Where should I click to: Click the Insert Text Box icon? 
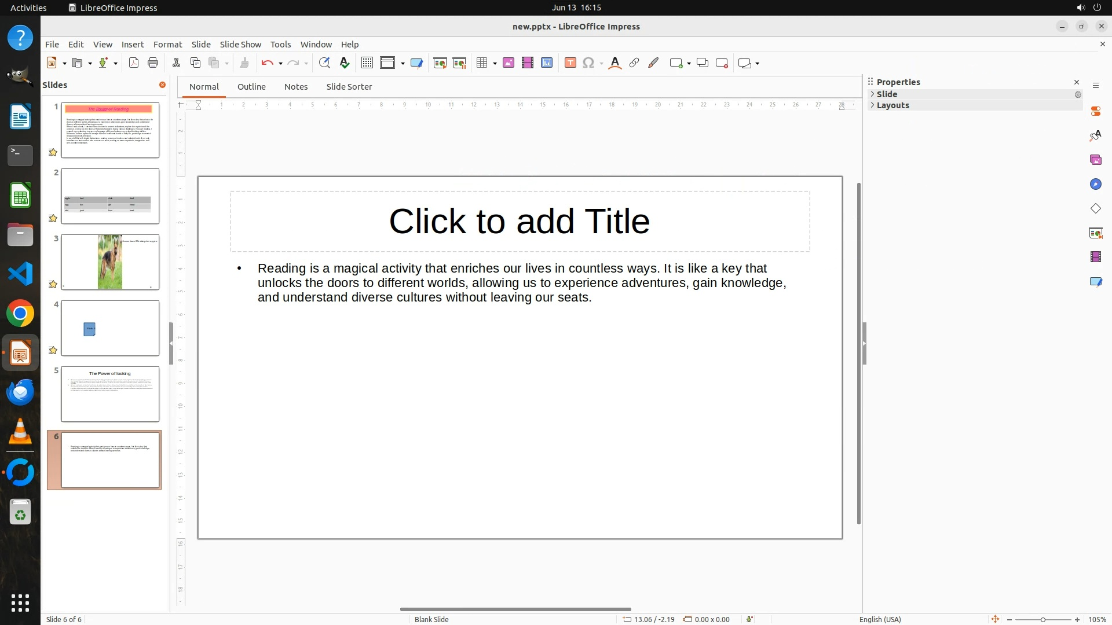570,63
